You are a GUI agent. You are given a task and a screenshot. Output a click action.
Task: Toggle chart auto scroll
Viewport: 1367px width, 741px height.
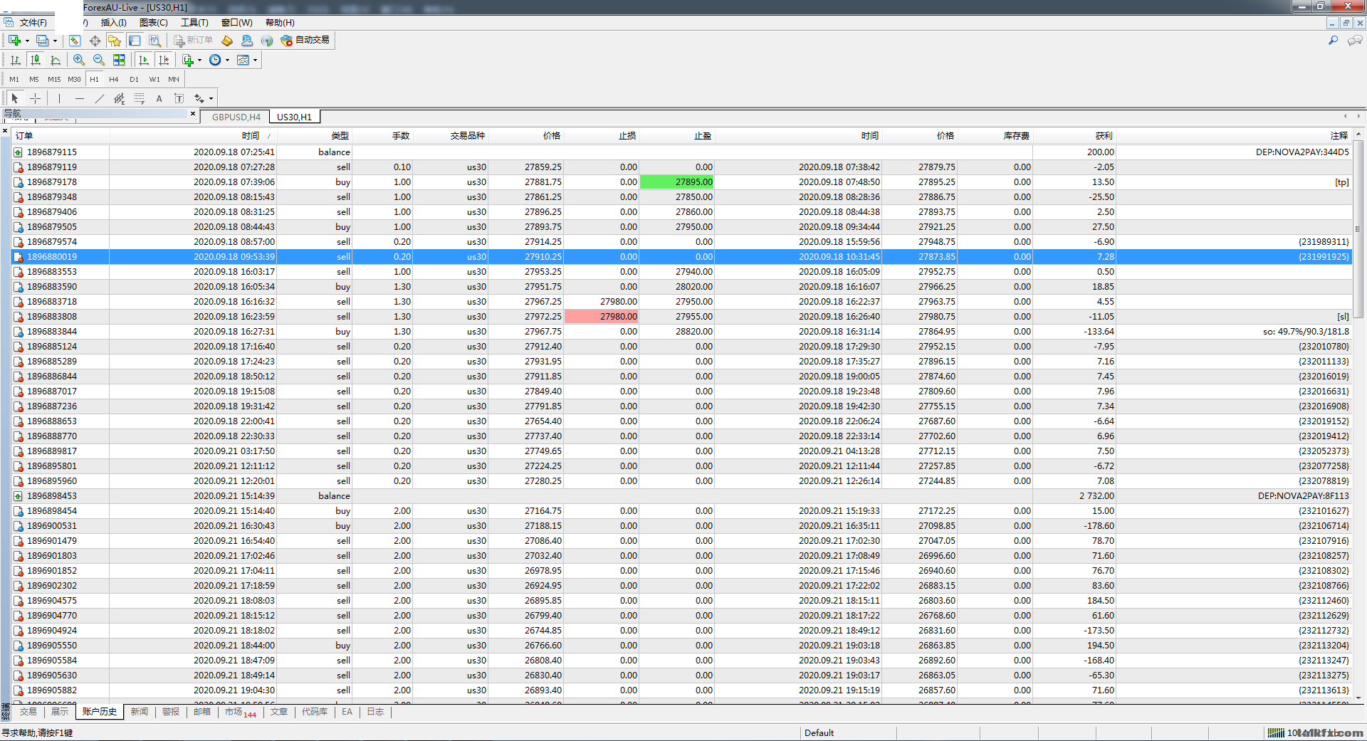point(144,61)
